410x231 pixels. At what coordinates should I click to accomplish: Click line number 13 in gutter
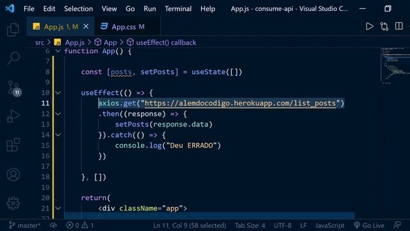point(45,124)
